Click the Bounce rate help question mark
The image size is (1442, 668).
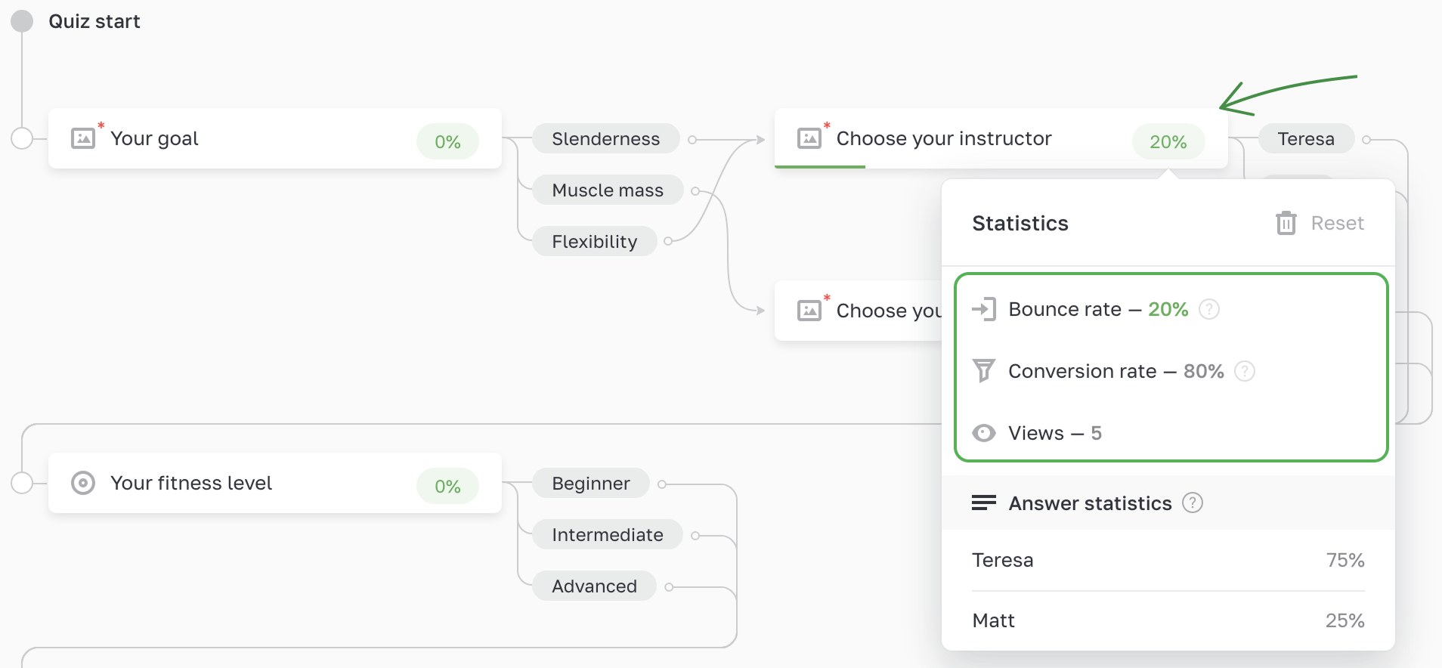tap(1209, 309)
